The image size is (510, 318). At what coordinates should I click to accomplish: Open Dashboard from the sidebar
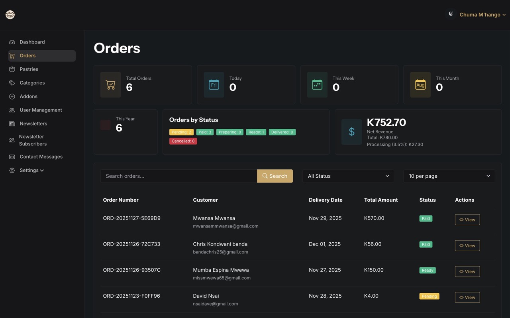tap(32, 42)
